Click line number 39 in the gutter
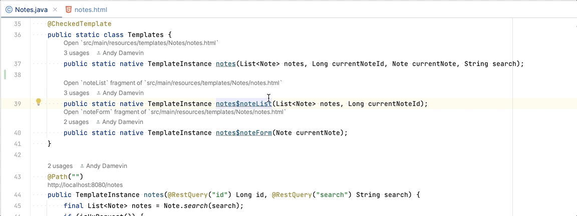This screenshot has width=577, height=216. 18,104
